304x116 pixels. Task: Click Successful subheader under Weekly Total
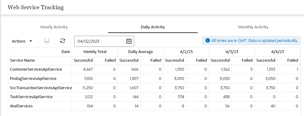(83, 60)
